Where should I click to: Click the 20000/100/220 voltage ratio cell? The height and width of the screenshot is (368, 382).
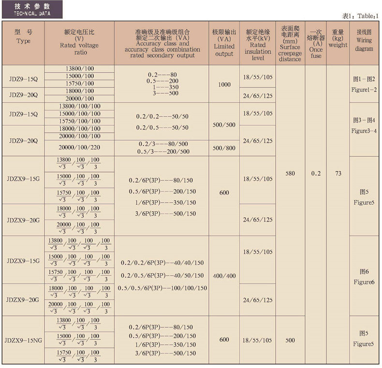(x=79, y=147)
